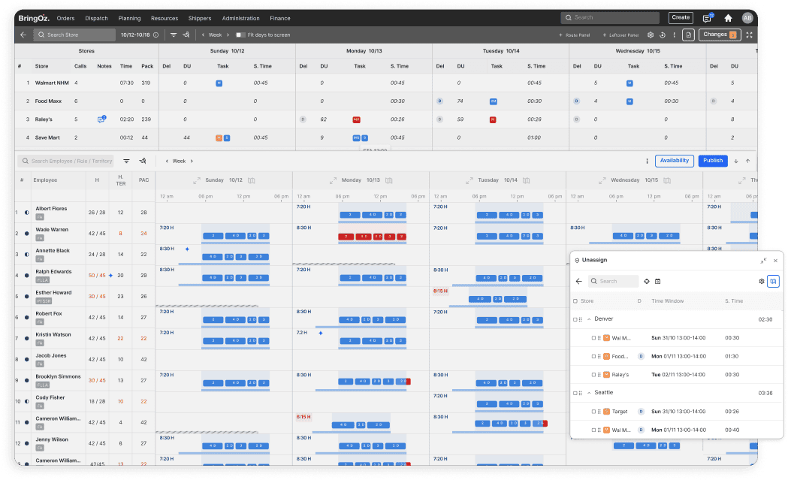This screenshot has width=788, height=480.
Task: Open the Changes button
Action: pyautogui.click(x=720, y=35)
